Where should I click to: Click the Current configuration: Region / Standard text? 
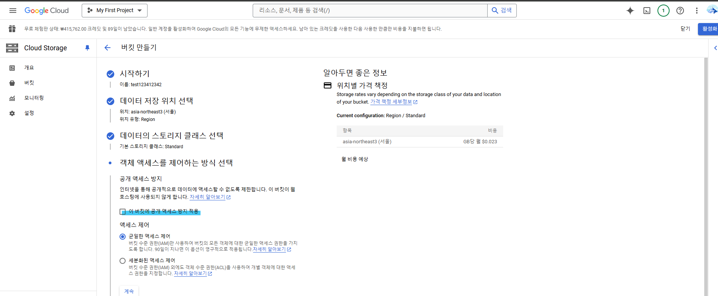(x=381, y=116)
